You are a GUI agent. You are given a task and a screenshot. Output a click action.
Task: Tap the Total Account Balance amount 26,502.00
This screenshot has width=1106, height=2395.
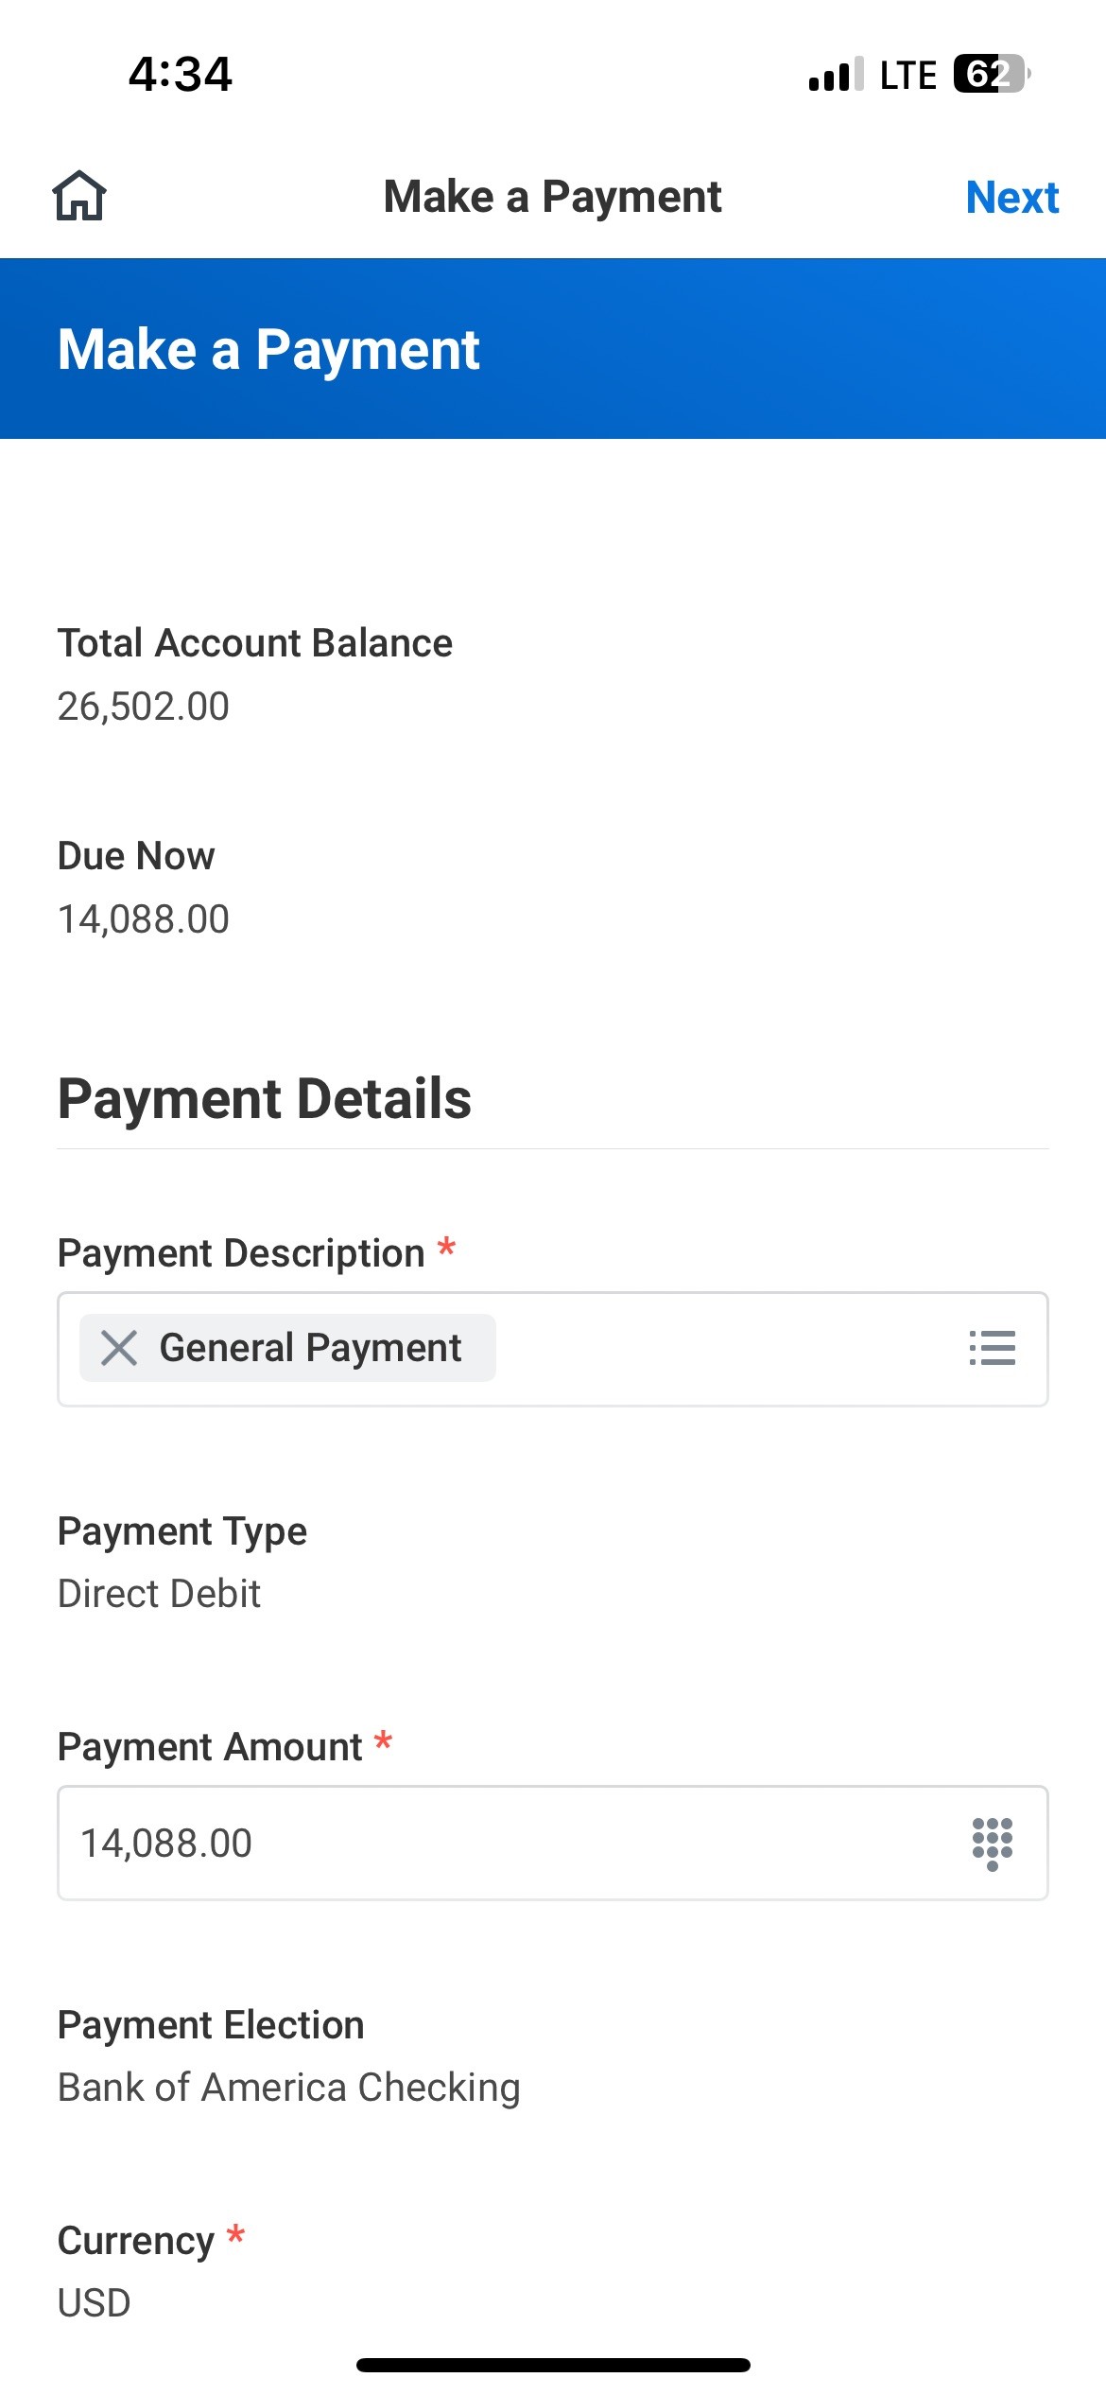[144, 707]
